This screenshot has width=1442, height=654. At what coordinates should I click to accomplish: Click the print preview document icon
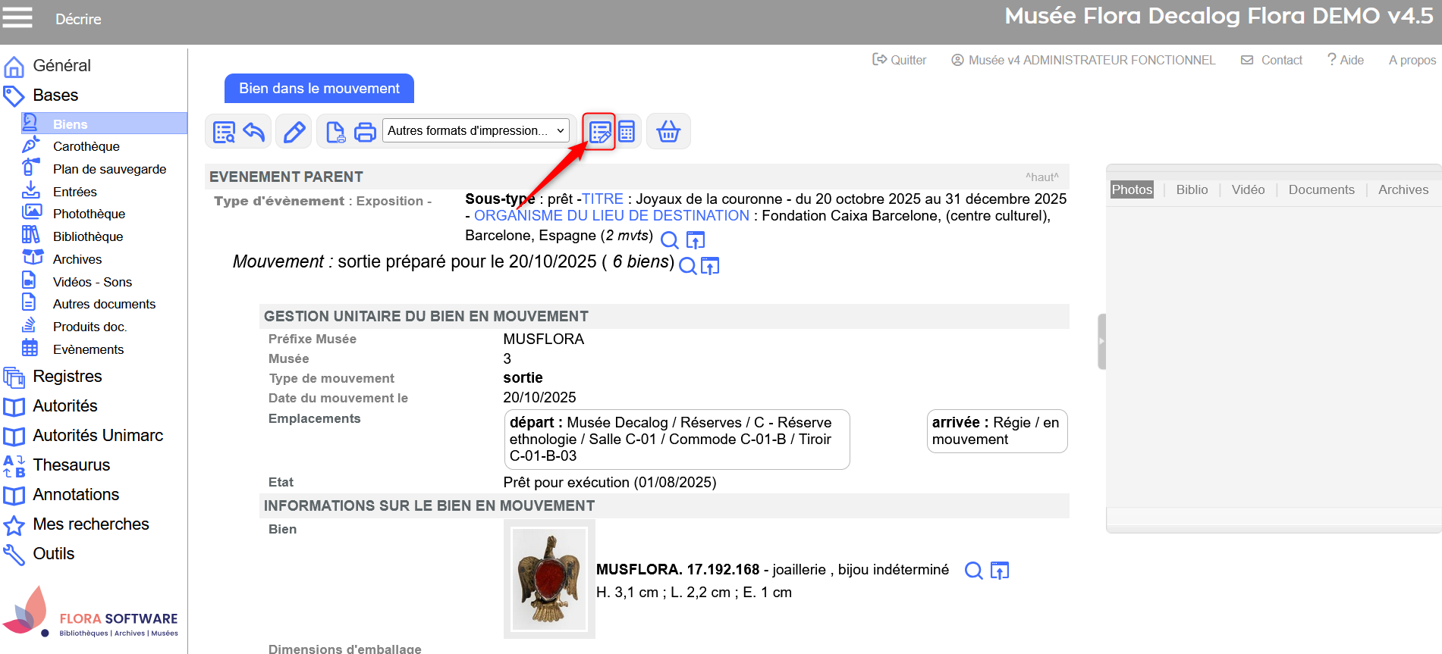(335, 132)
